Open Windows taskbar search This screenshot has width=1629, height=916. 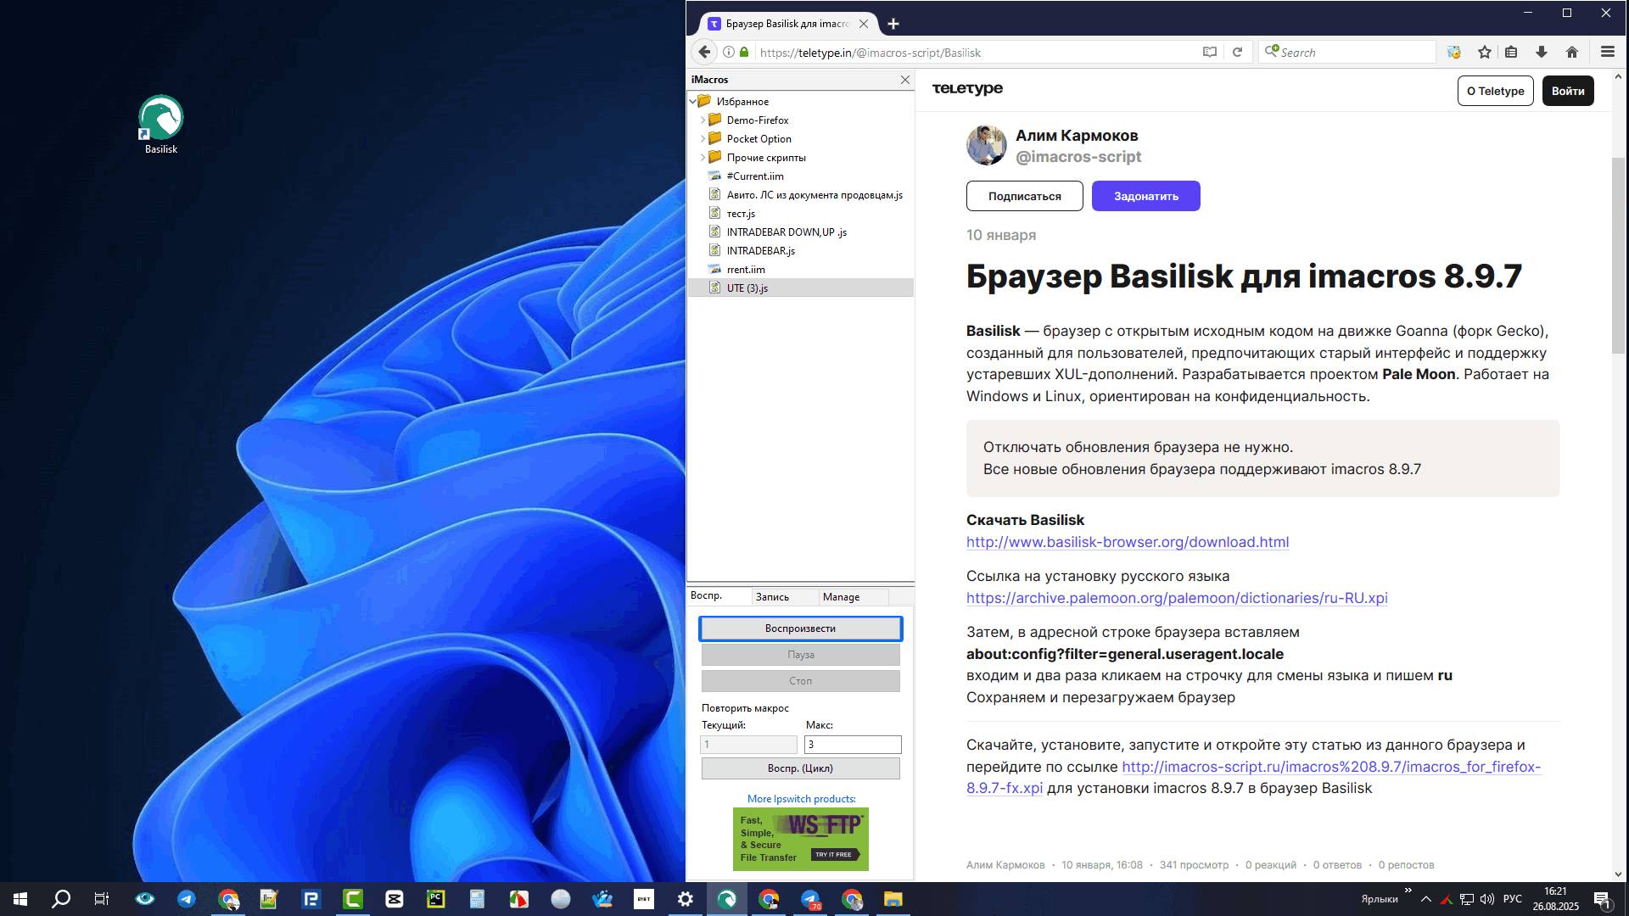click(x=61, y=899)
